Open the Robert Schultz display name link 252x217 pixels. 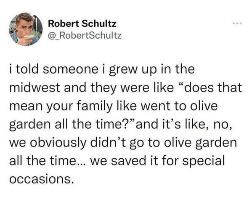tap(82, 24)
